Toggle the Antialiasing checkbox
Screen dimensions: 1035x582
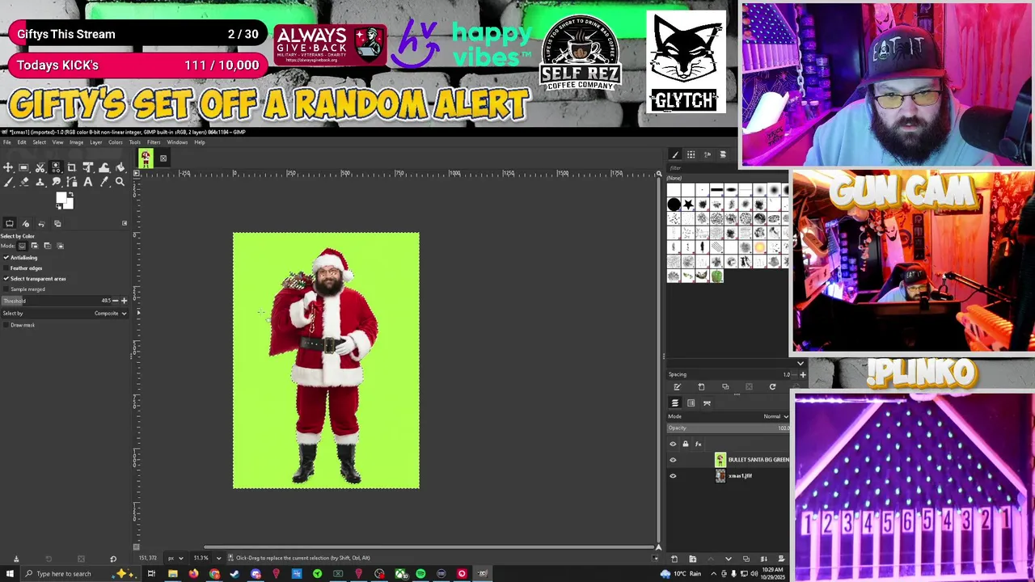click(6, 257)
